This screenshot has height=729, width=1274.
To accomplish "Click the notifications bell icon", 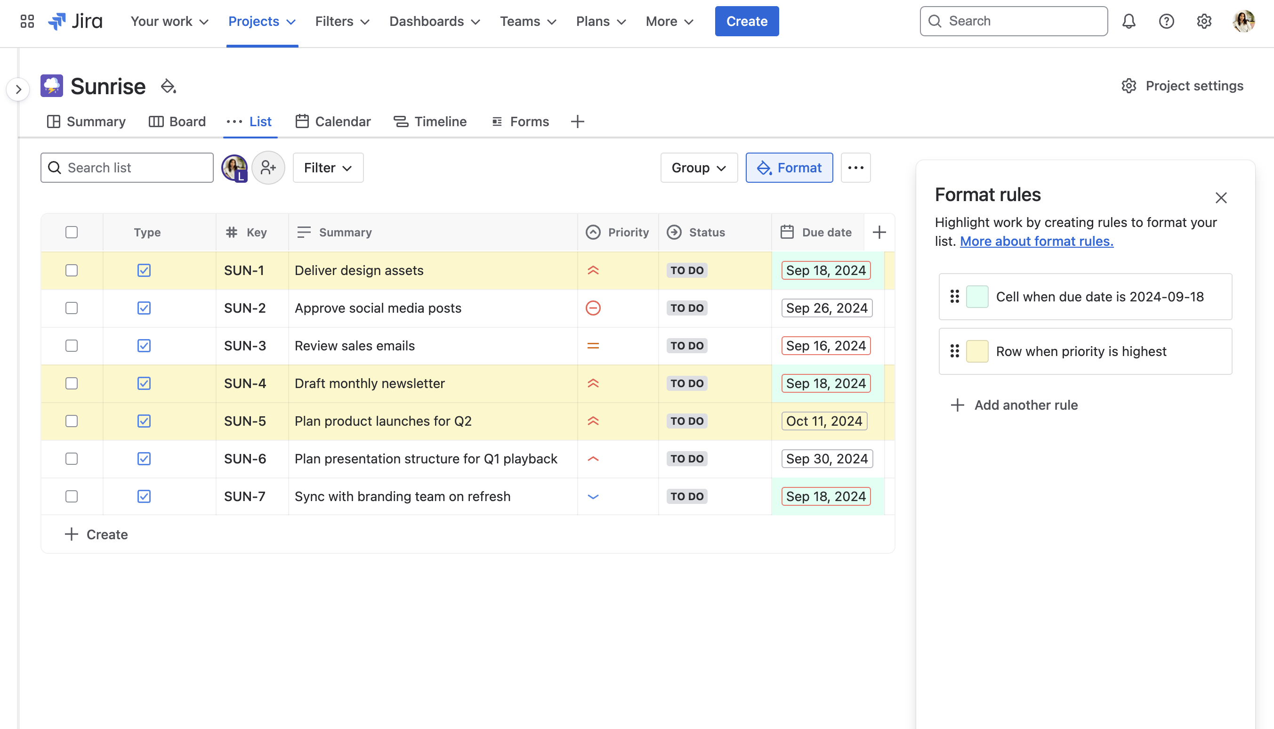I will pyautogui.click(x=1129, y=21).
